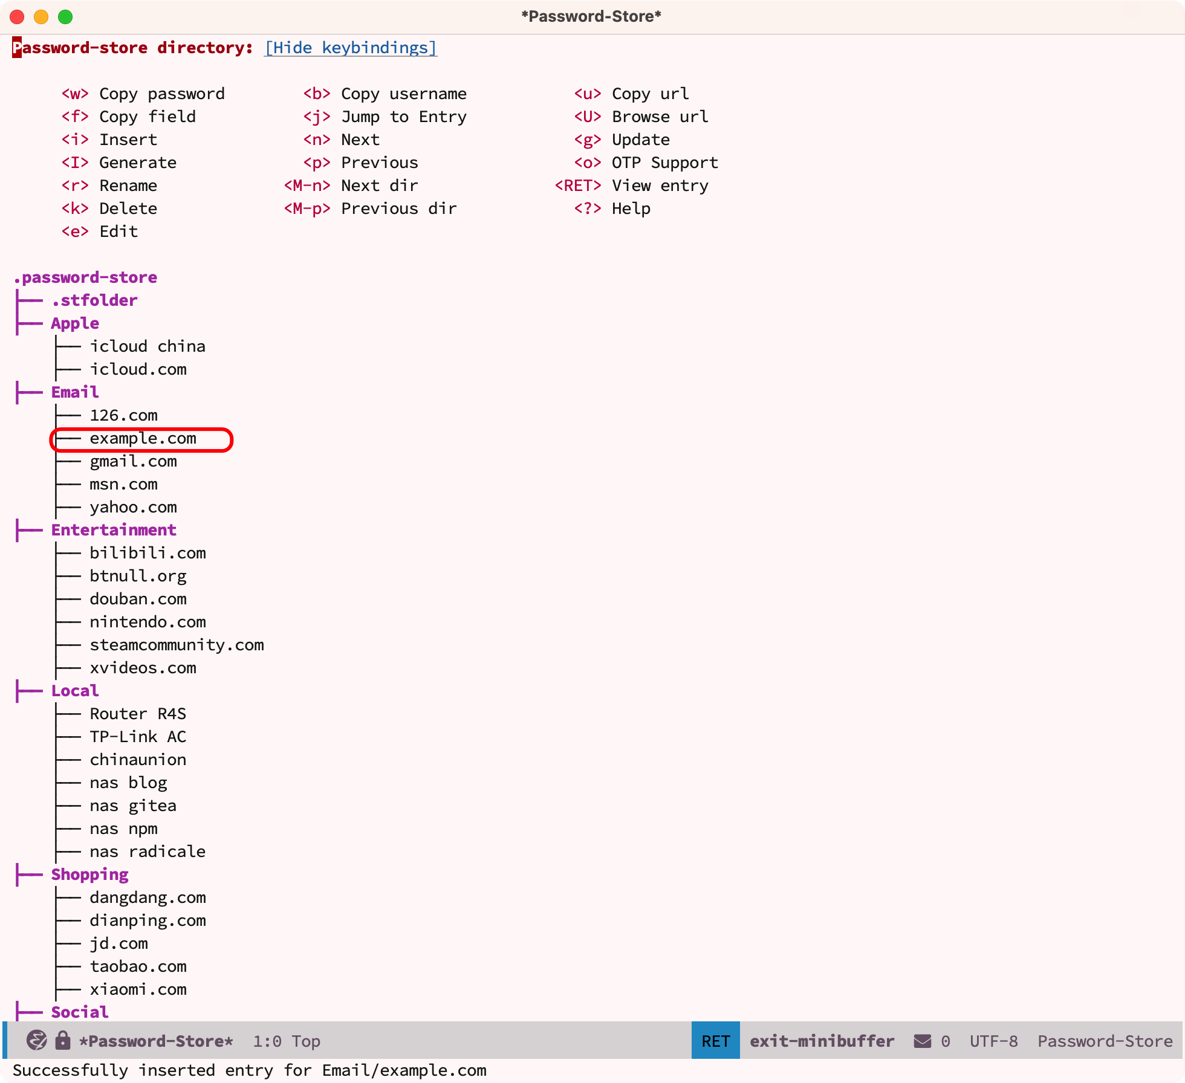Click the Copy url keybinding text
1185x1083 pixels.
651,94
